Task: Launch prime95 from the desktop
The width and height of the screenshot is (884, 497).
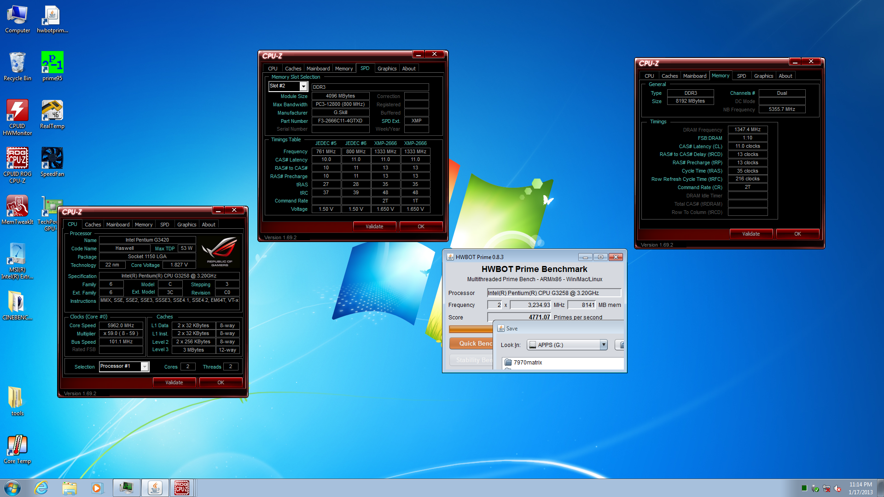Action: point(52,67)
